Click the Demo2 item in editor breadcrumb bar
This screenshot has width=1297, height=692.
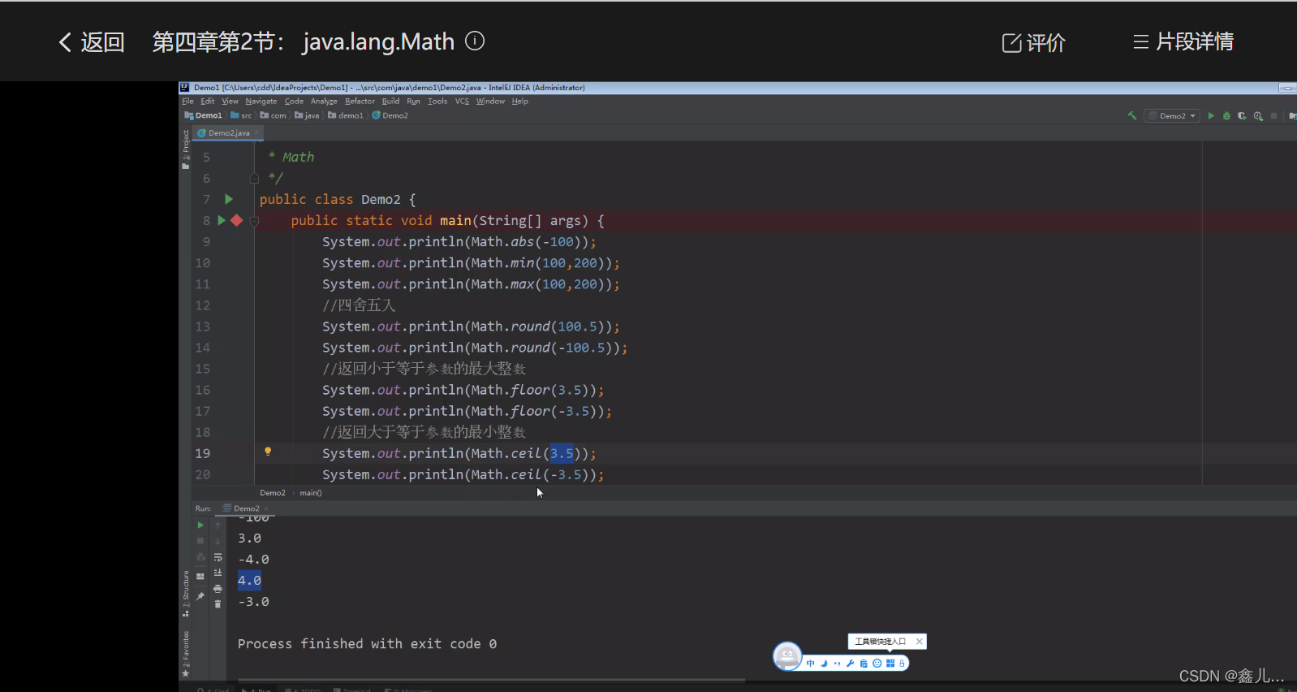[x=273, y=493]
